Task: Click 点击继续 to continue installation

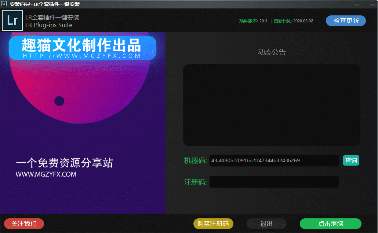Action: pyautogui.click(x=331, y=223)
